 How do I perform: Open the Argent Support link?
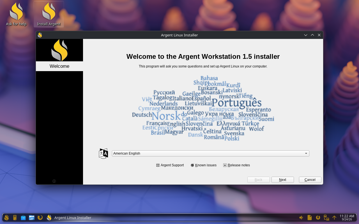[170, 165]
